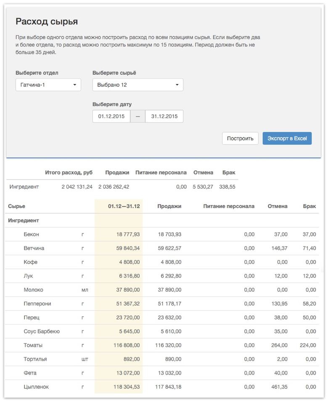The width and height of the screenshot is (328, 401).
Task: Click the Ветчина total value 59 840,34
Action: coord(128,248)
